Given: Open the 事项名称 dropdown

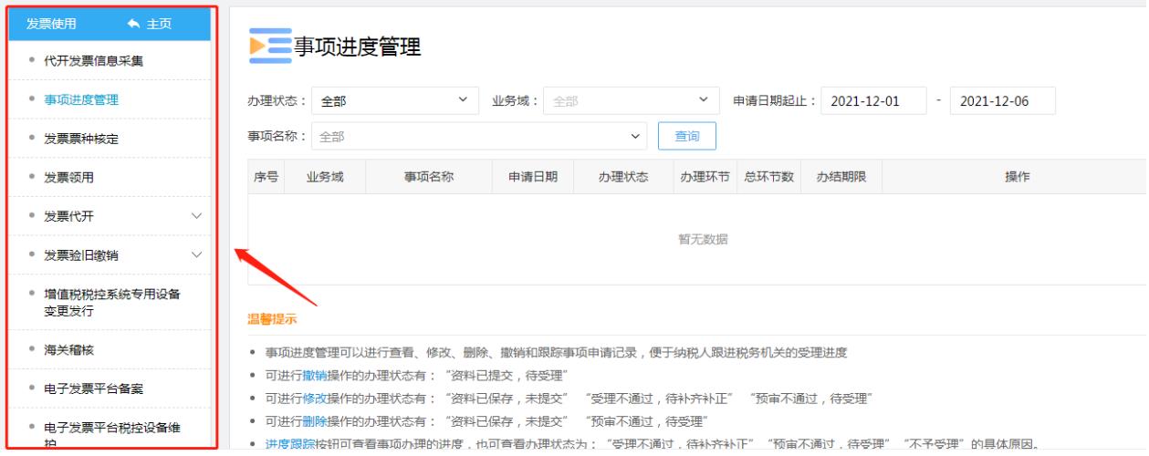Looking at the screenshot, I should point(479,137).
